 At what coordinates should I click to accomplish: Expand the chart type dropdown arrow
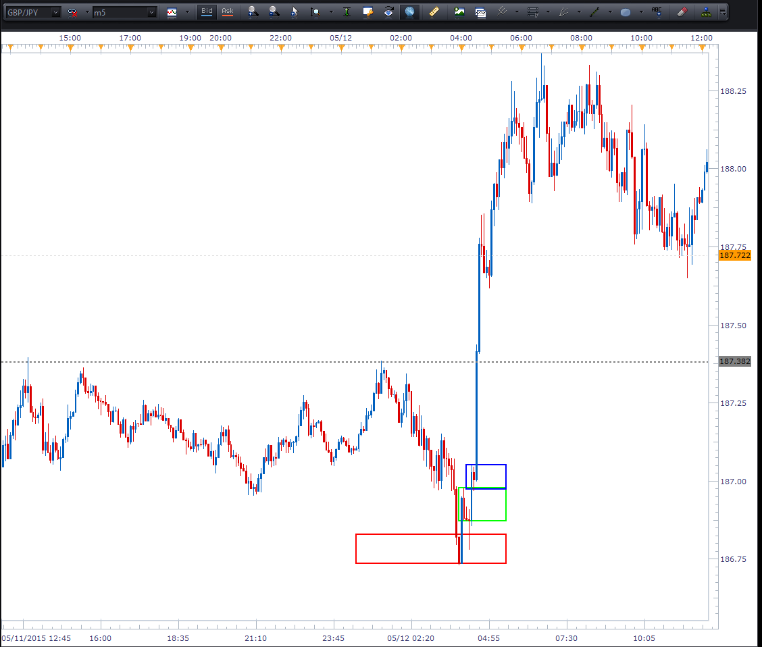187,12
